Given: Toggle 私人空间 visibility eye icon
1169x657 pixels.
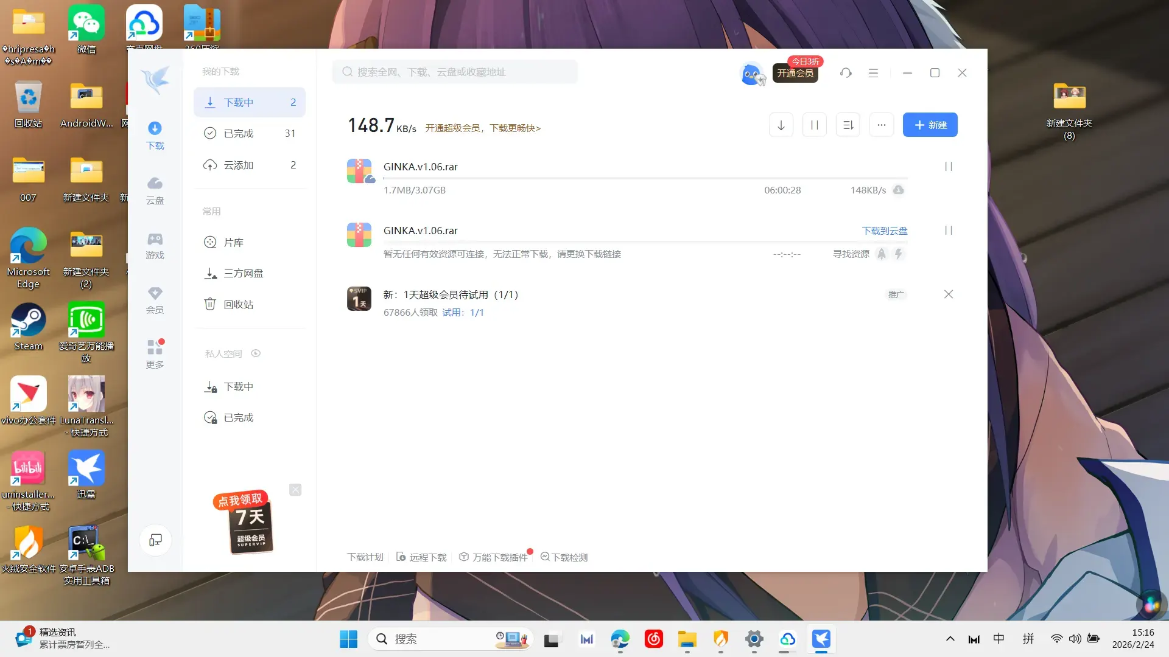Looking at the screenshot, I should [256, 353].
